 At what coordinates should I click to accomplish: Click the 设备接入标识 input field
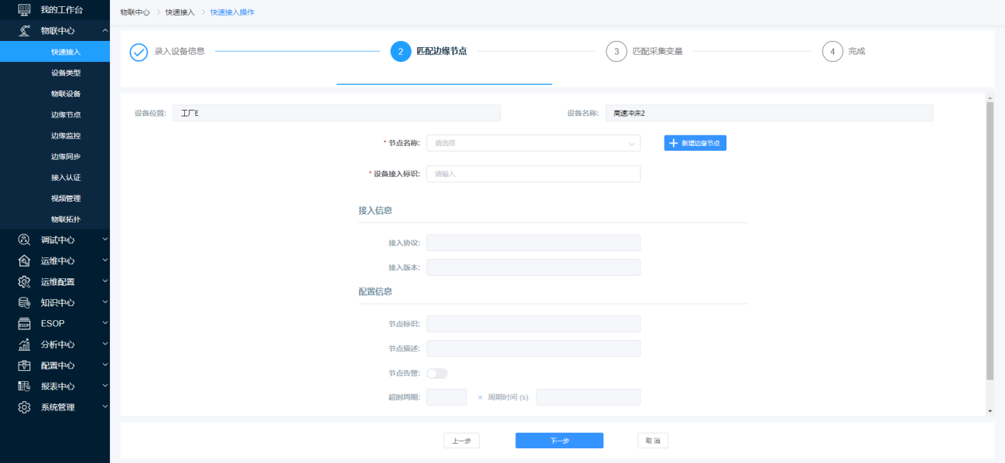[x=533, y=174]
